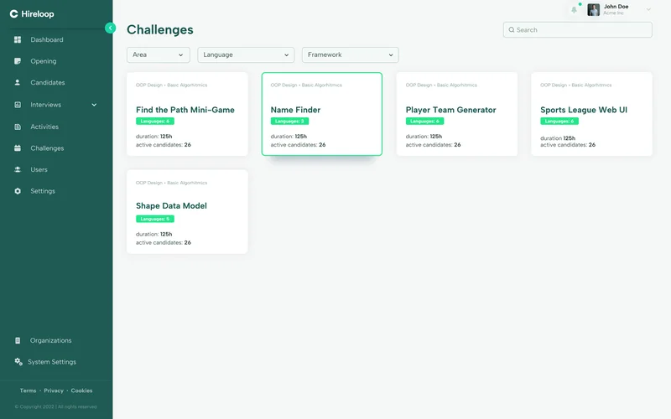Open the Area filter dropdown
This screenshot has height=419, width=671.
click(x=159, y=54)
